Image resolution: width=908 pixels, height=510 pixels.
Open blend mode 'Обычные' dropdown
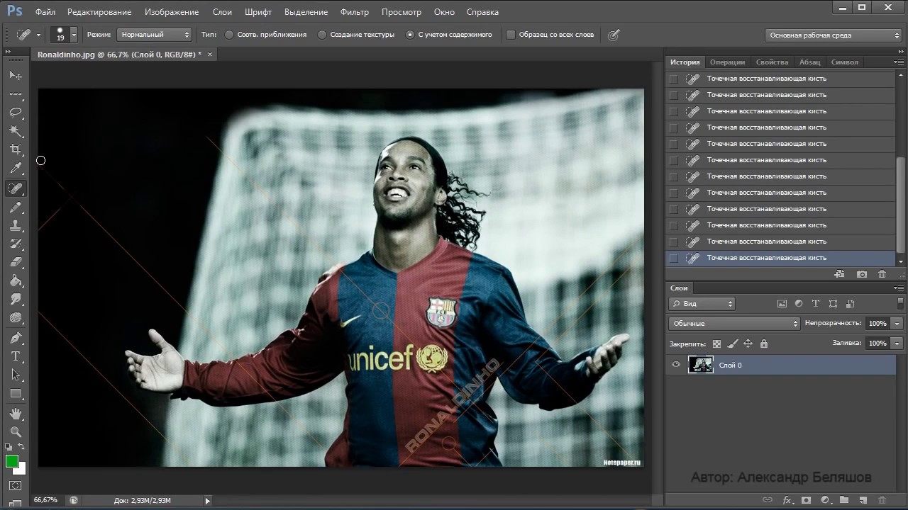click(734, 323)
